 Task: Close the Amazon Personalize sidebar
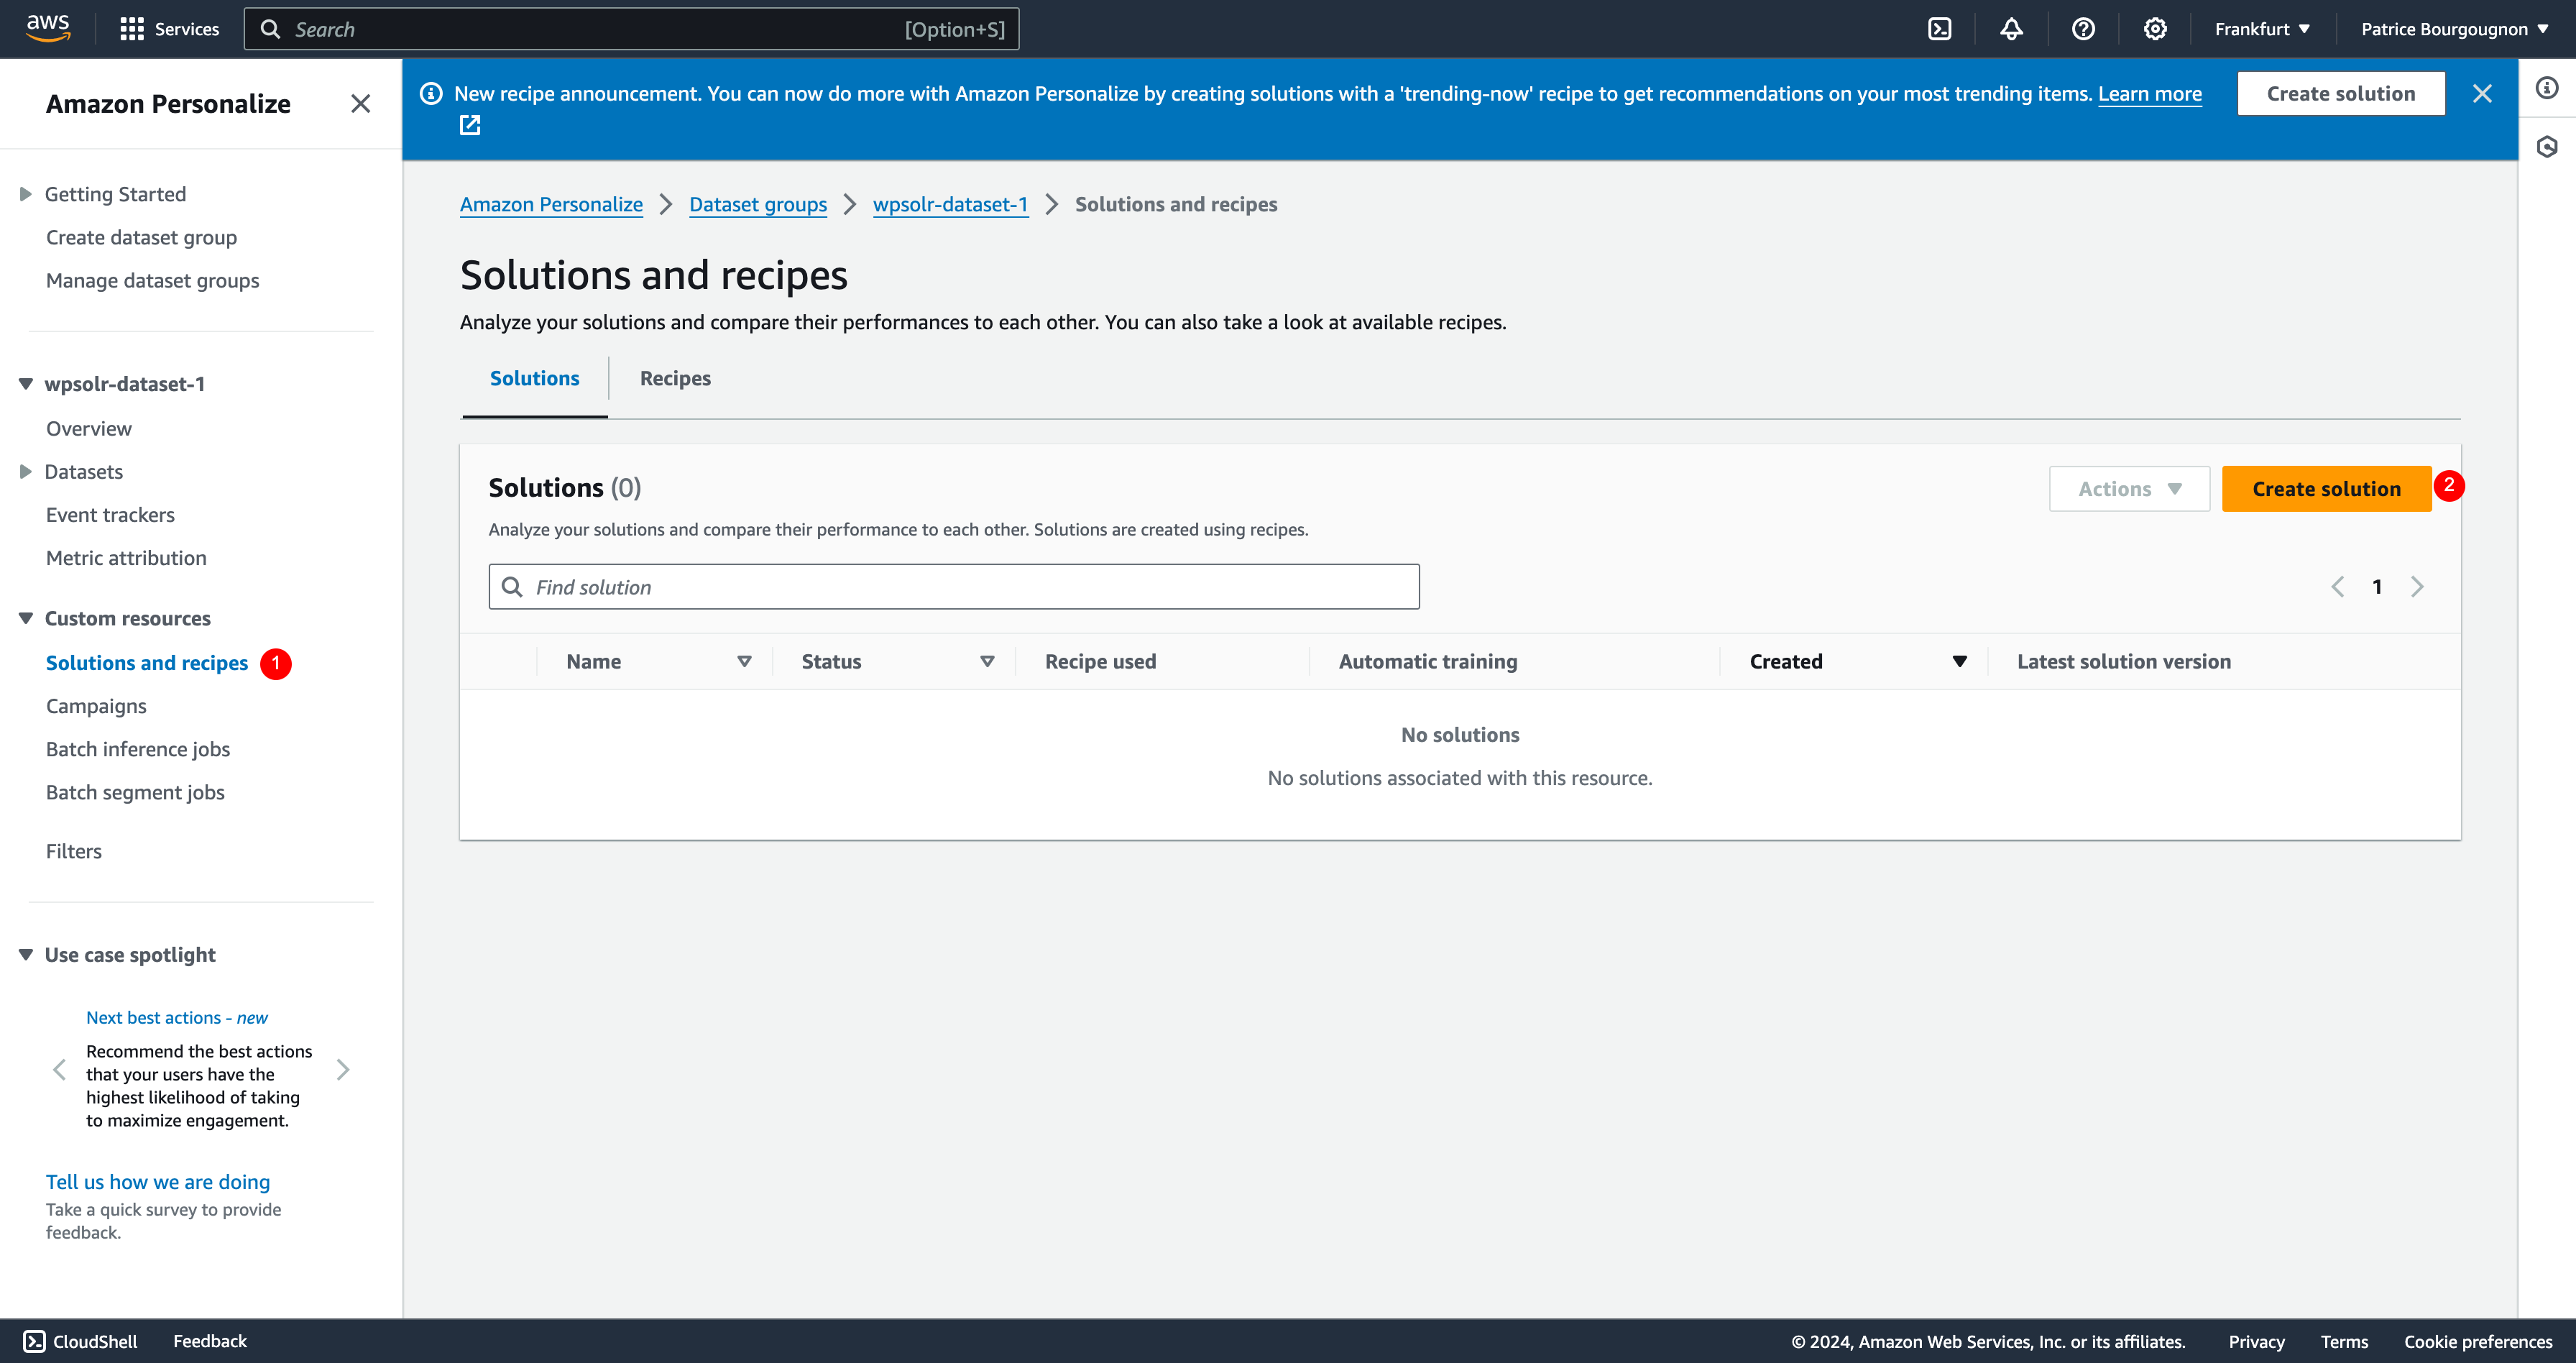coord(361,104)
